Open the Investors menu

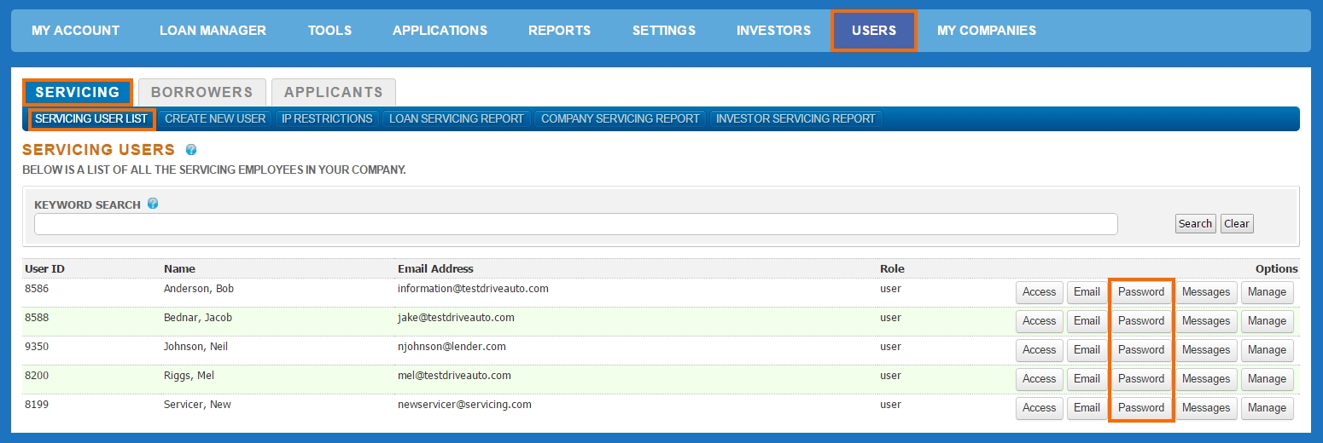point(773,31)
